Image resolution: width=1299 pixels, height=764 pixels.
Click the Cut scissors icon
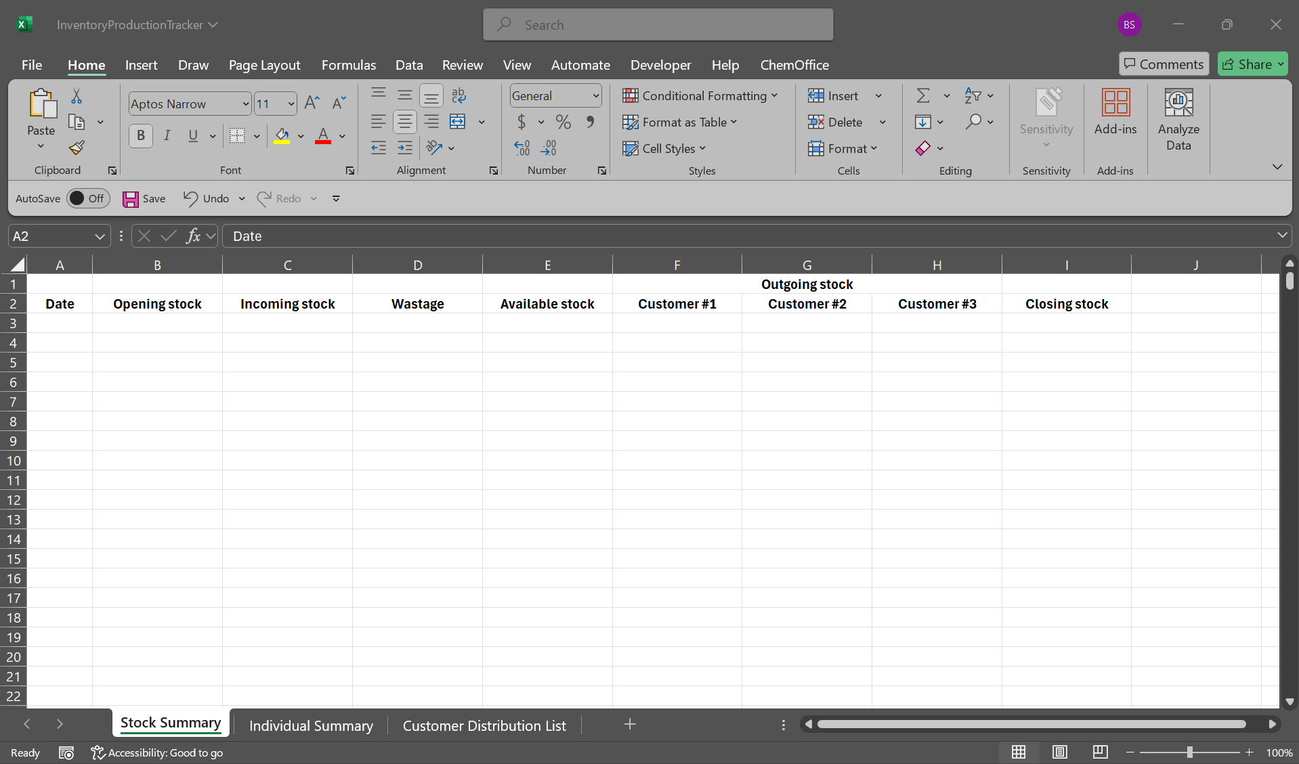77,96
